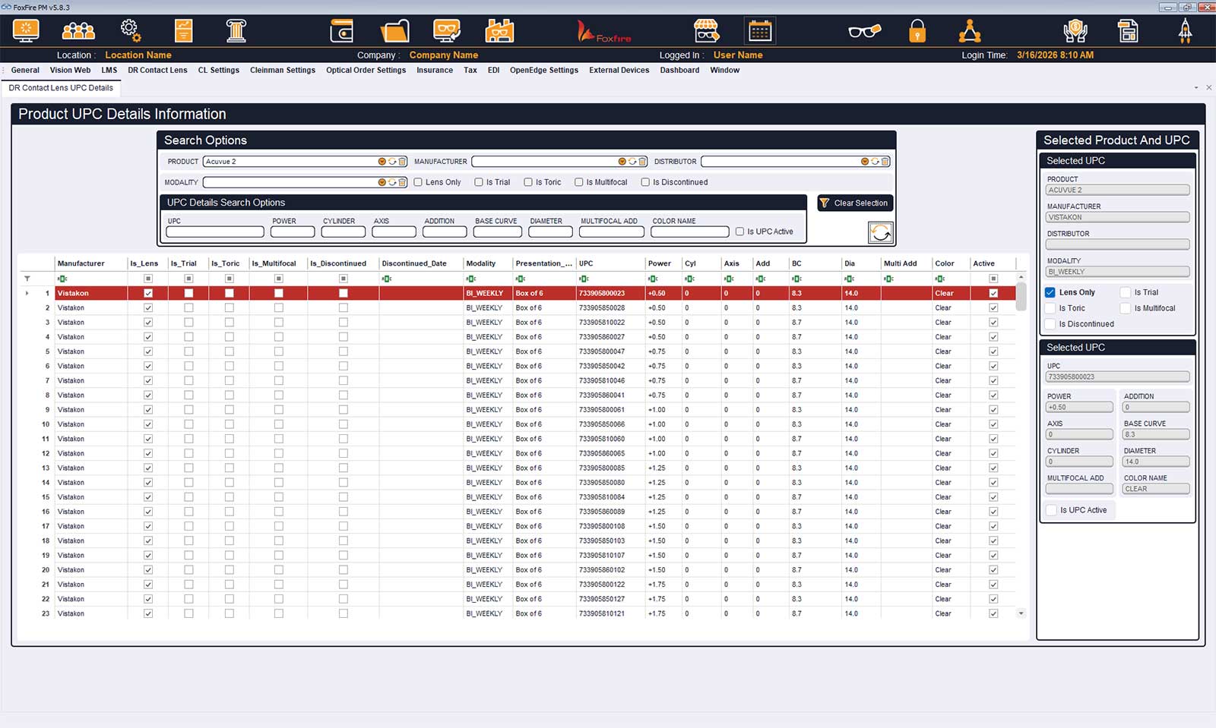Screen dimensions: 1216x728
Task: Click the scroll down arrow of grid
Action: click(1021, 613)
